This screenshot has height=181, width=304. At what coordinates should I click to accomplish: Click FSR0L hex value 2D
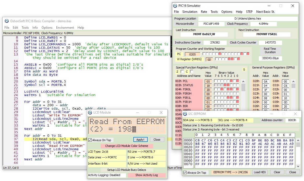click(x=208, y=90)
